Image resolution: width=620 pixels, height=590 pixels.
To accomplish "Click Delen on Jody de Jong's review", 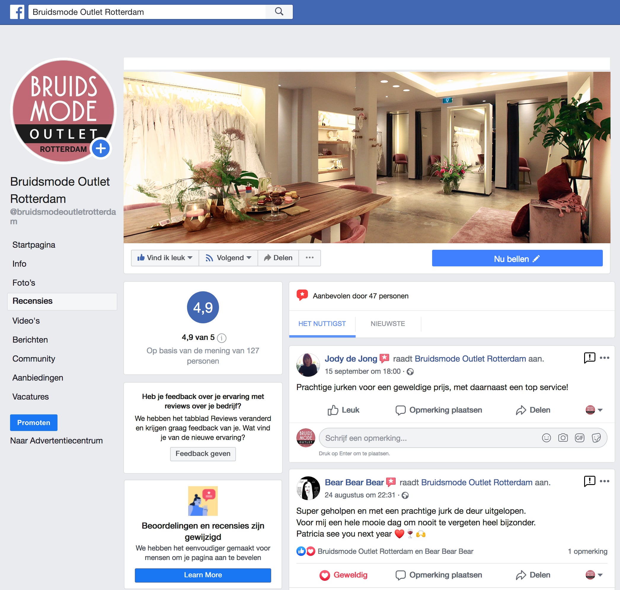I will click(533, 410).
